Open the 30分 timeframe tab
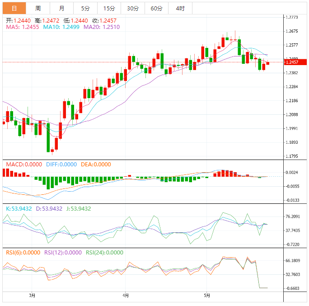This screenshot has width=309, height=306. click(133, 8)
